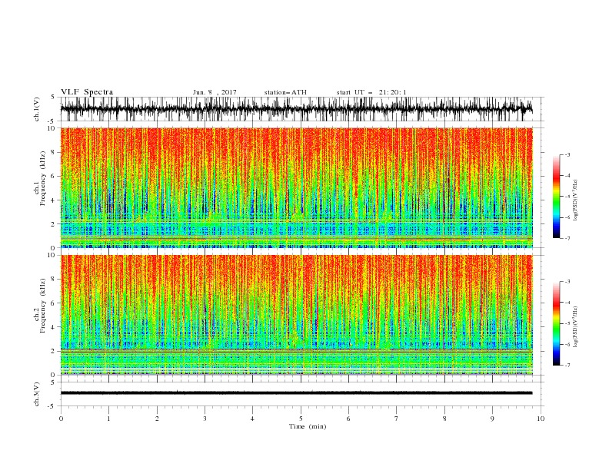
Task: Click time axis tick label '4'
Action: 252,419
